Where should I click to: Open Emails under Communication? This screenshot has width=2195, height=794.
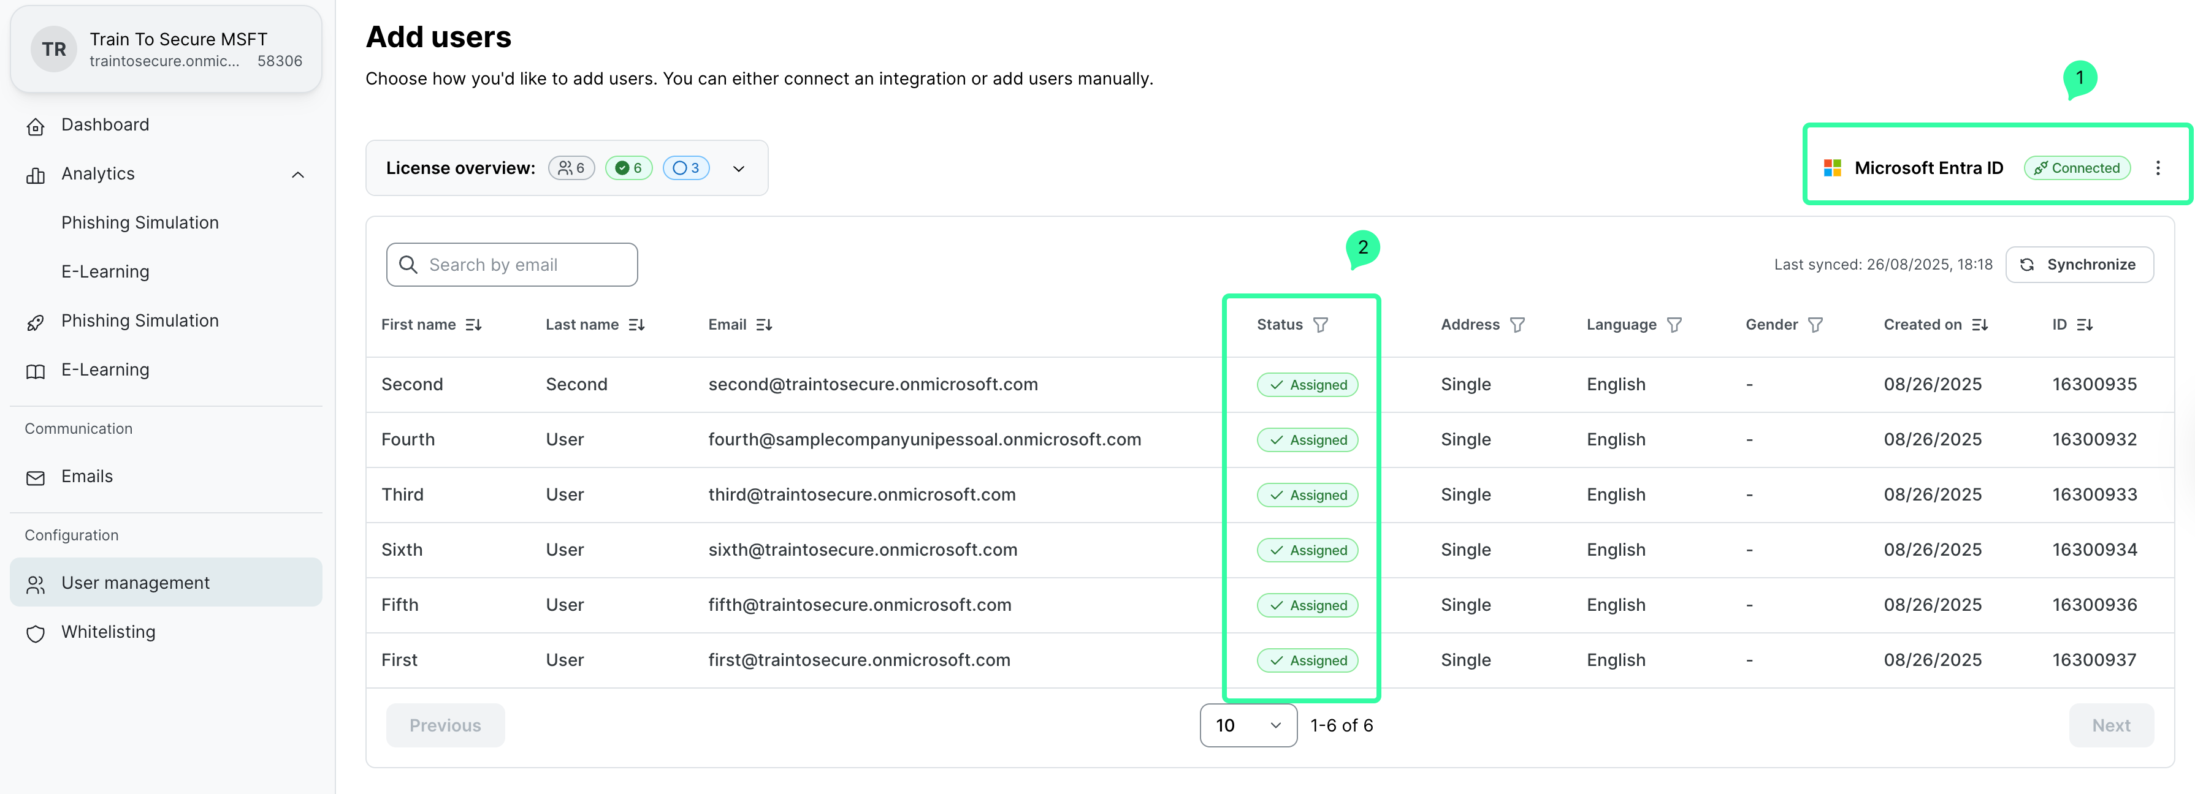(86, 477)
